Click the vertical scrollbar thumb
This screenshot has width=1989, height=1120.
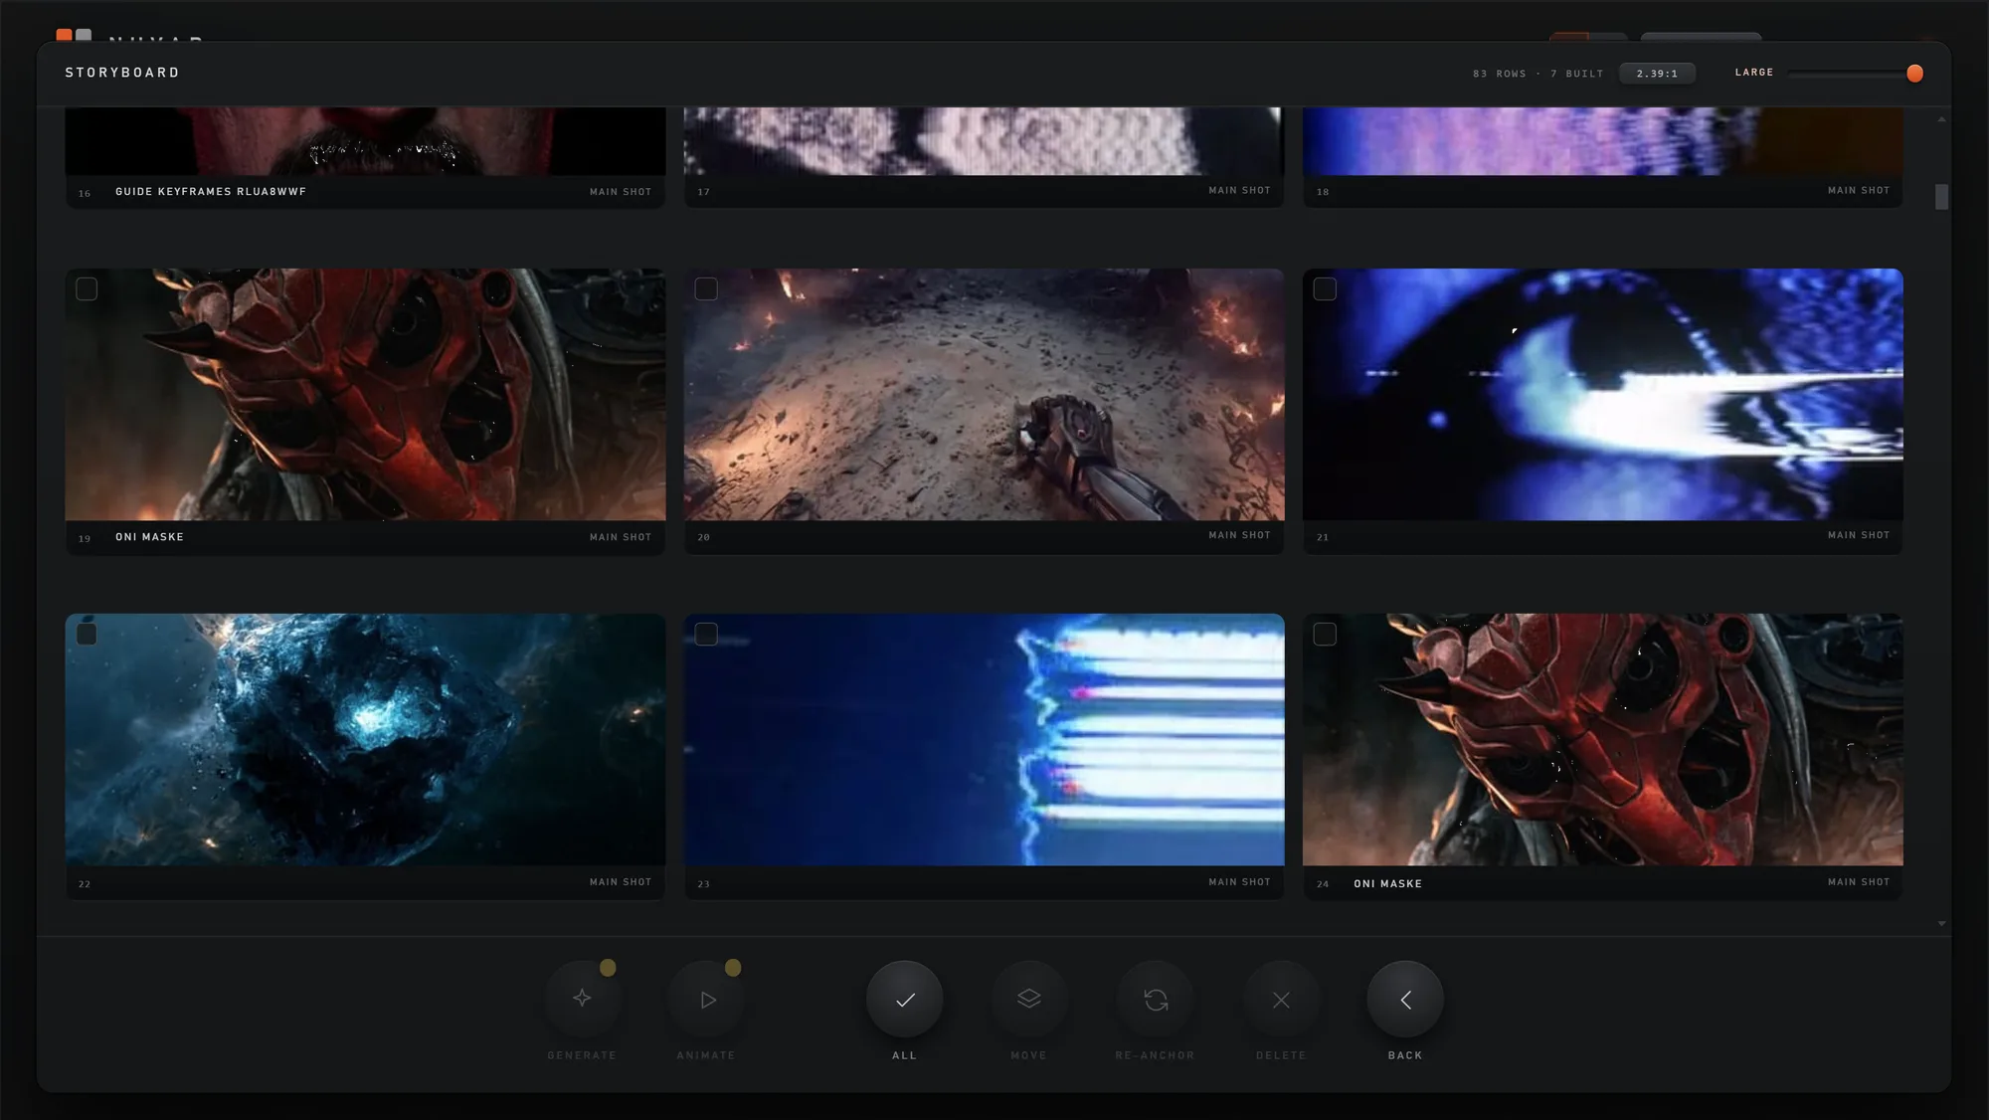[1941, 197]
